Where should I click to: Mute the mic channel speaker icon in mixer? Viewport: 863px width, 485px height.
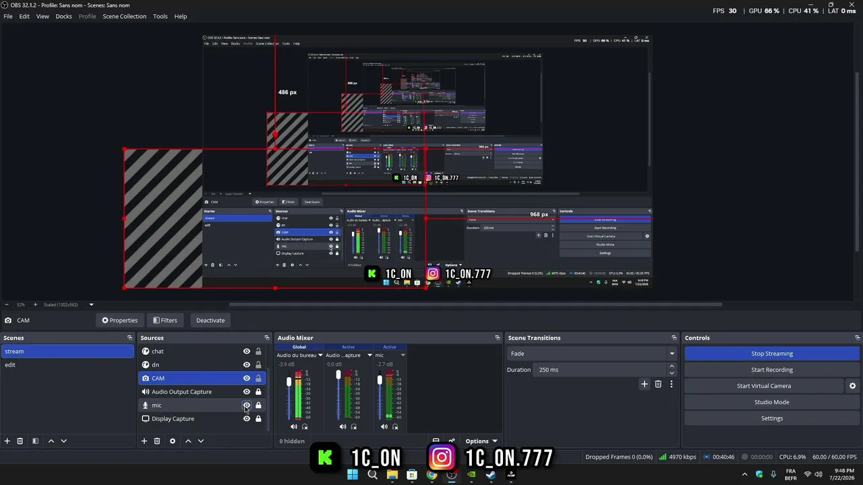(x=384, y=426)
